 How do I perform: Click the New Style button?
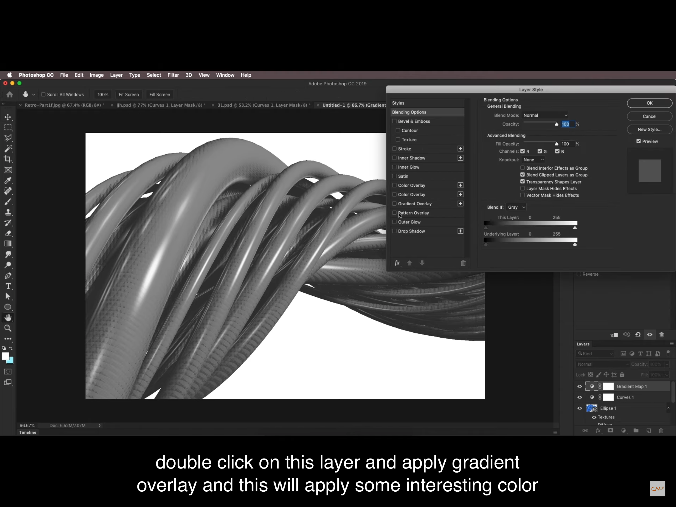coord(649,129)
